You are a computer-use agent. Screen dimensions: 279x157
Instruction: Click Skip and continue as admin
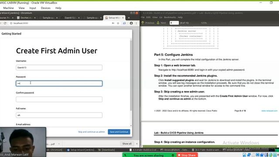click(92, 132)
